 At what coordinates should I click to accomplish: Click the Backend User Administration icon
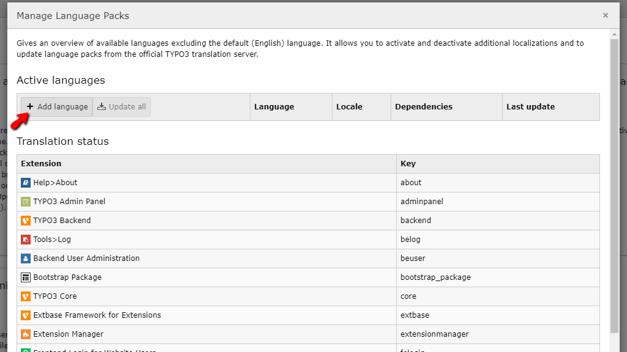(x=26, y=258)
